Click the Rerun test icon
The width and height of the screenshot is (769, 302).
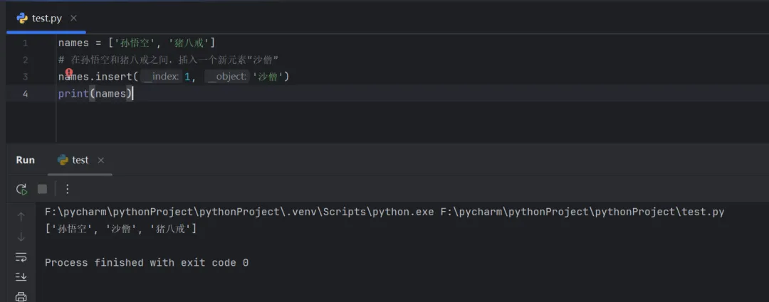point(21,189)
